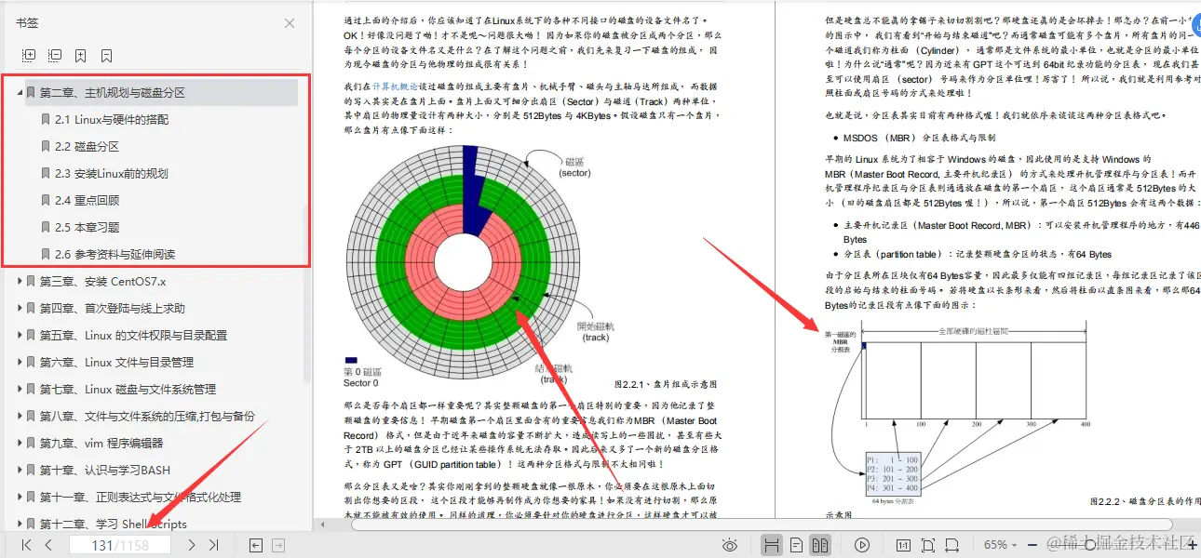Viewport: 1201px width, 558px height.
Task: Open bookmark 2.3 安装Linux前的规划
Action: (x=111, y=174)
